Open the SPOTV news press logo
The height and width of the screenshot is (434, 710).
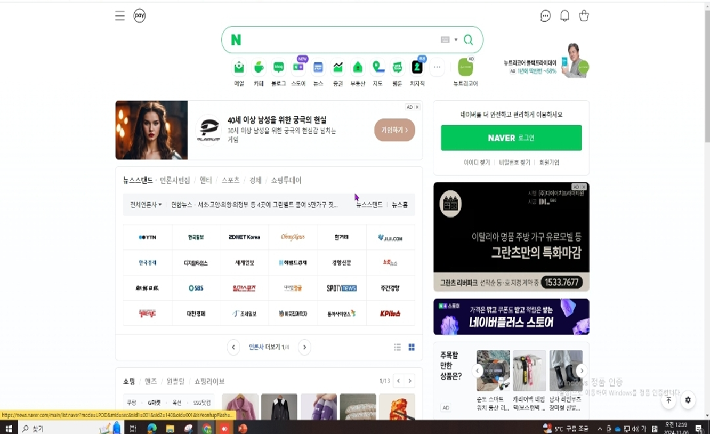point(342,288)
